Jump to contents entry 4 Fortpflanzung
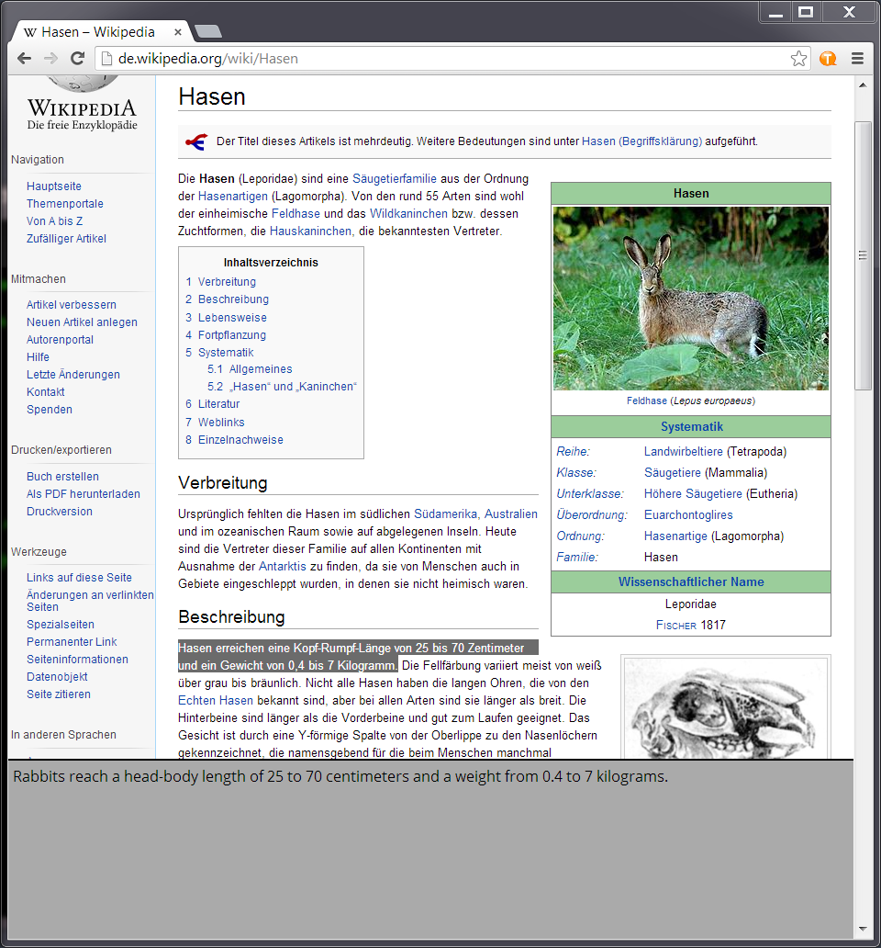The image size is (881, 948). point(226,335)
